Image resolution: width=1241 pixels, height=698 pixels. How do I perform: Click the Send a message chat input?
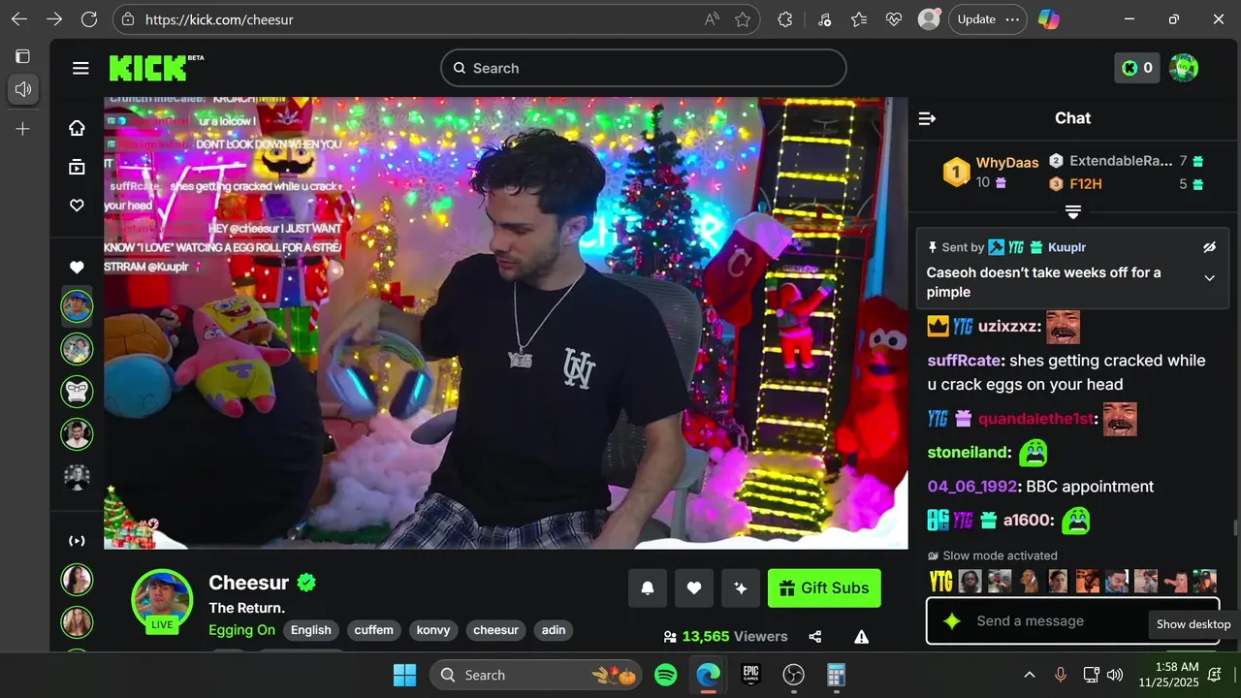[1071, 620]
